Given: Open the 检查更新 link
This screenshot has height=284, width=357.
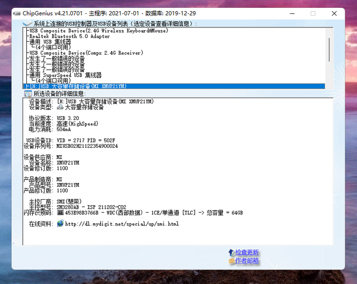Looking at the screenshot, I should click(247, 252).
